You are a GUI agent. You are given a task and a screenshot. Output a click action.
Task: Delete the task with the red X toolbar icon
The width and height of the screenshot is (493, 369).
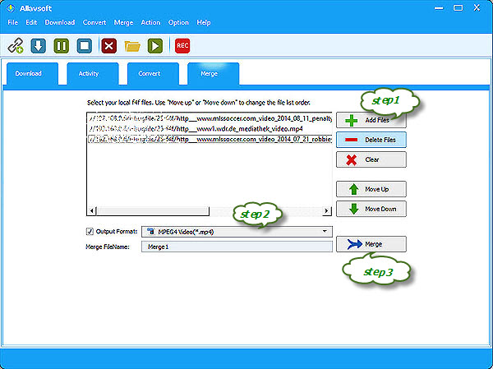(109, 46)
